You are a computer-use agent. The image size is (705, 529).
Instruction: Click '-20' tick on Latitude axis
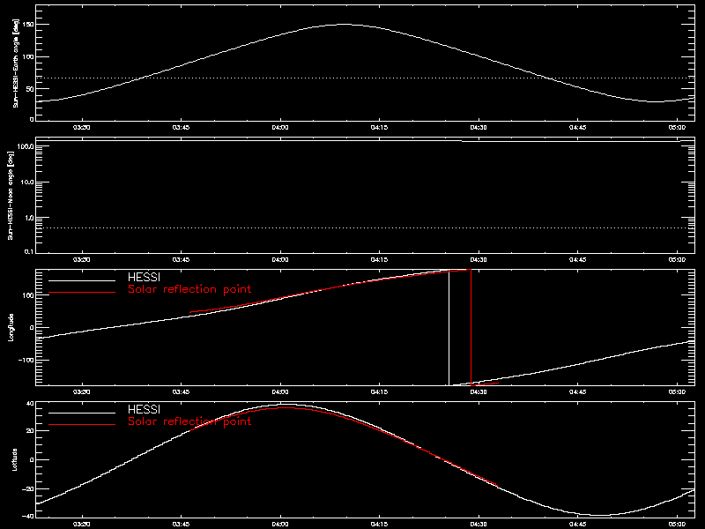pyautogui.click(x=28, y=488)
